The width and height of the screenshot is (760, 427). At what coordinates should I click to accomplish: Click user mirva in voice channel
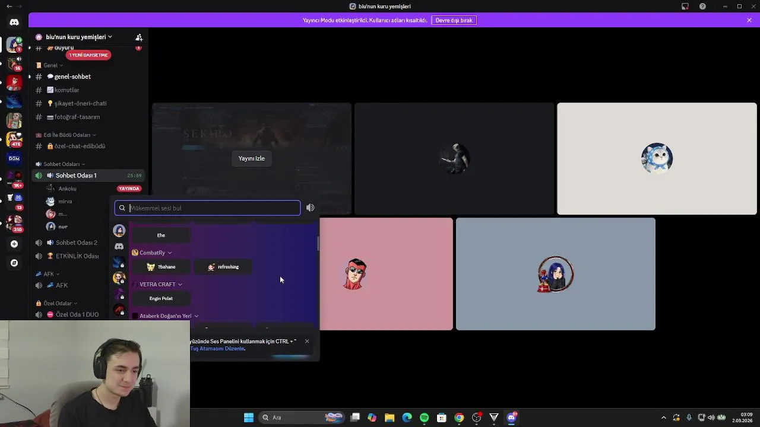point(65,202)
